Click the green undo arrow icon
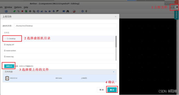This screenshot has height=95, width=179. [x=14, y=11]
